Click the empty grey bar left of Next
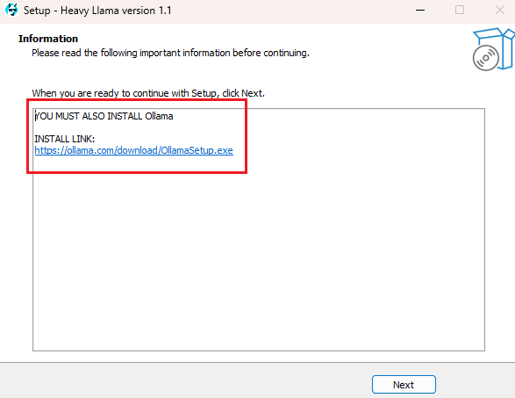The height and width of the screenshot is (398, 515). [x=184, y=381]
